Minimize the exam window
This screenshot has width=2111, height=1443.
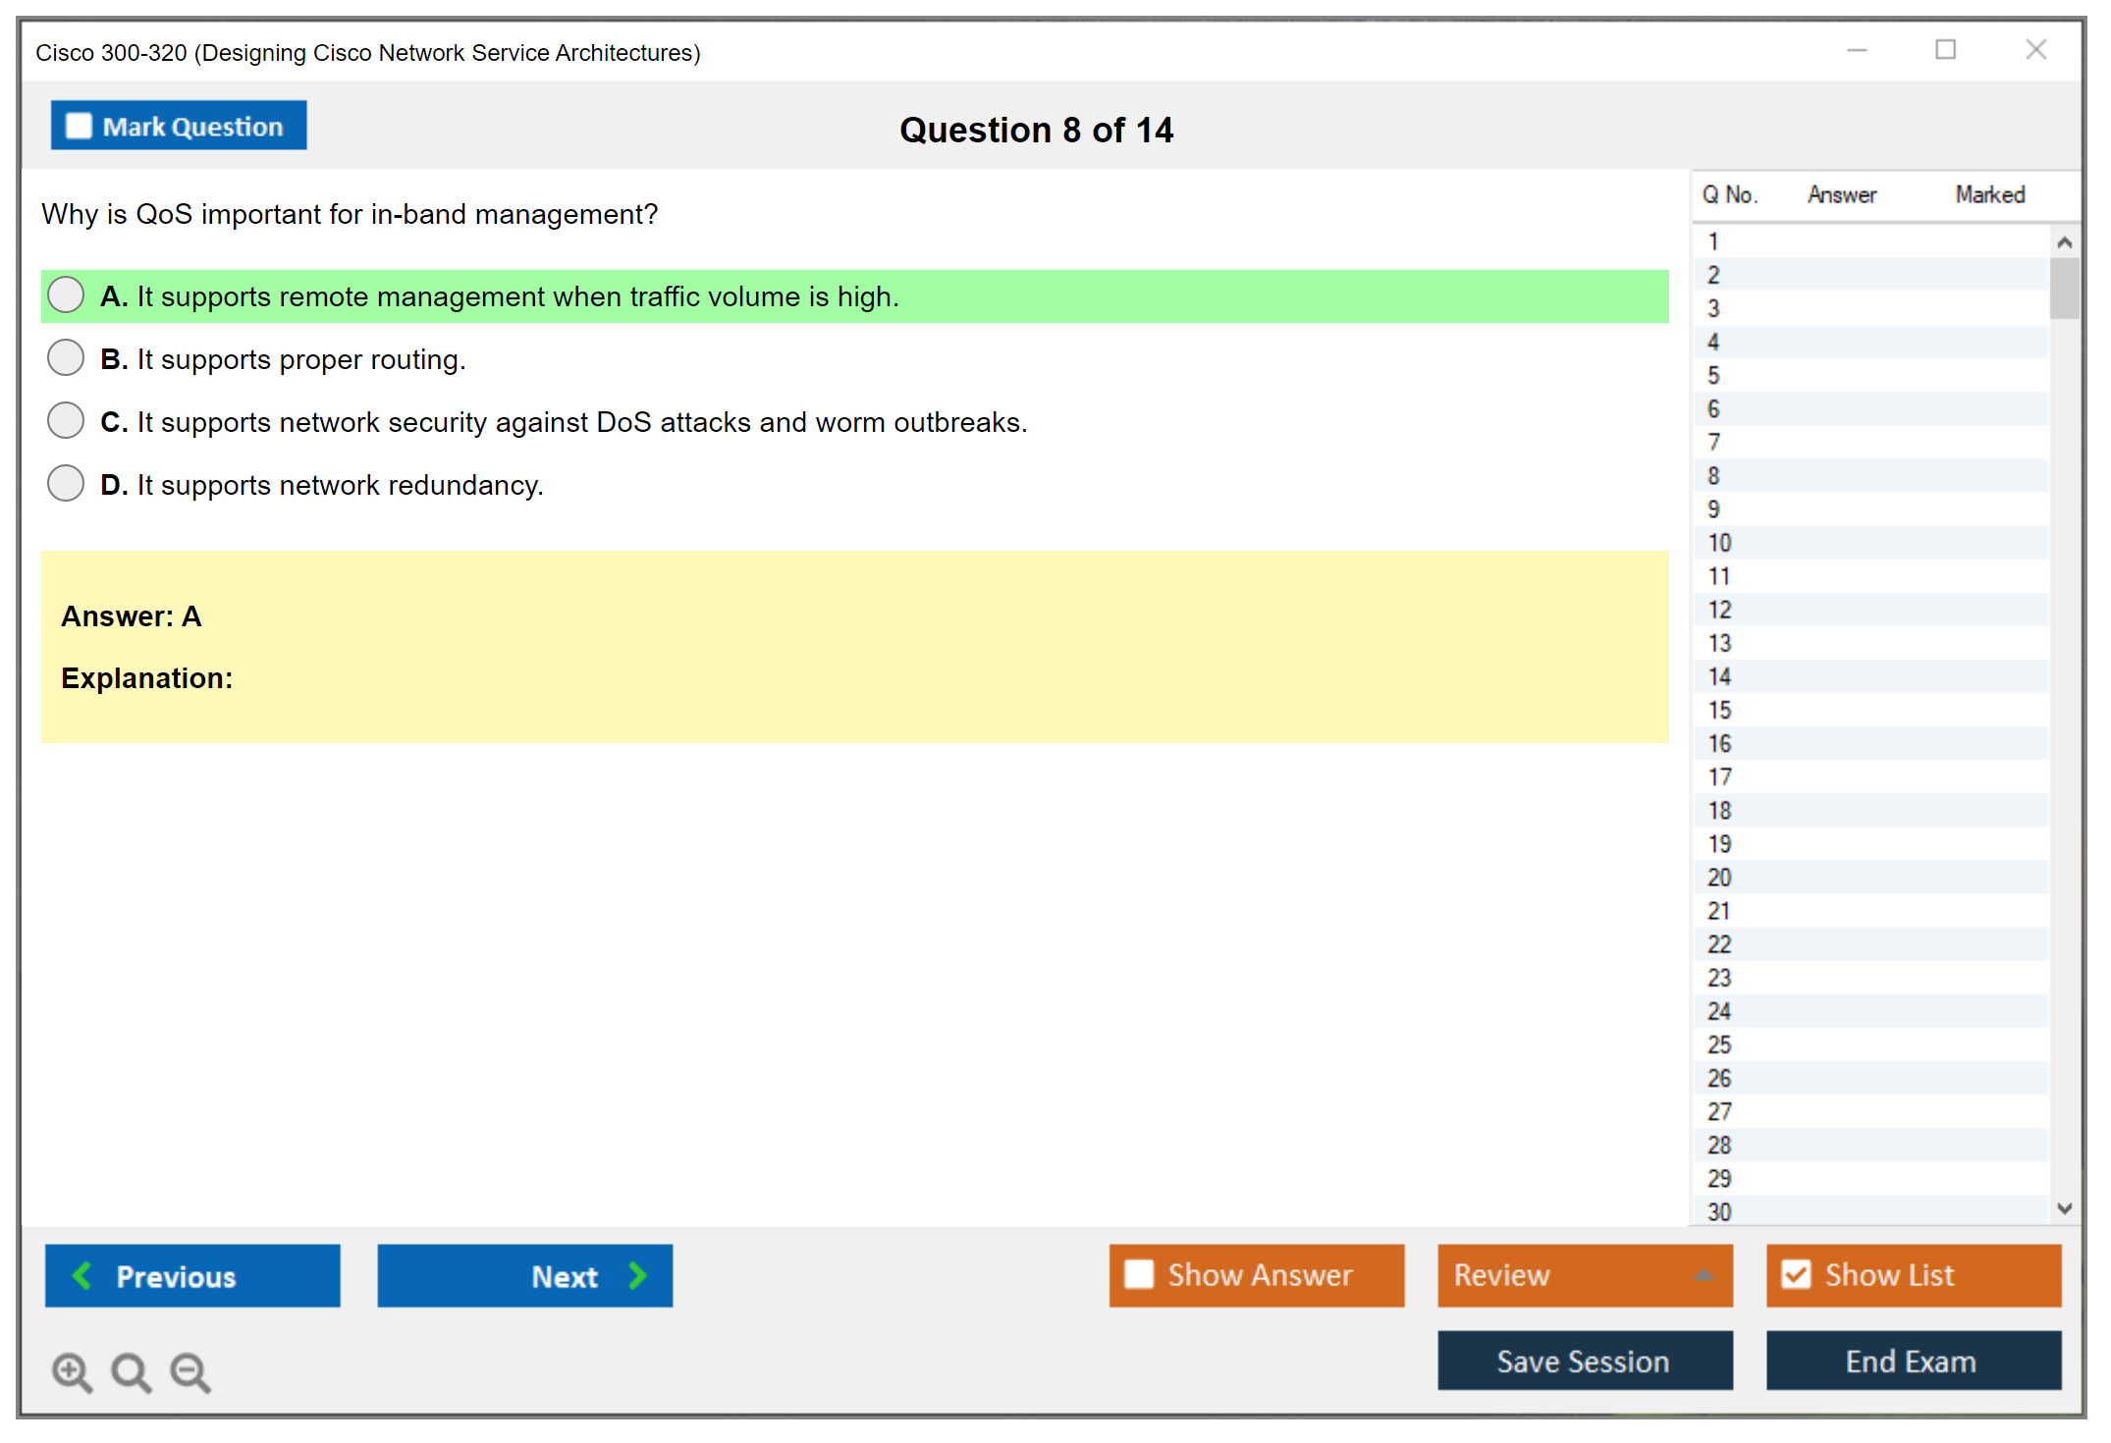pyautogui.click(x=1857, y=50)
